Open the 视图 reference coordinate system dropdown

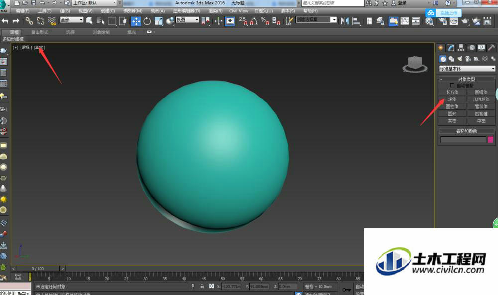(187, 20)
